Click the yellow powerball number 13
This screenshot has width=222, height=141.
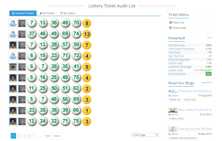87,34
